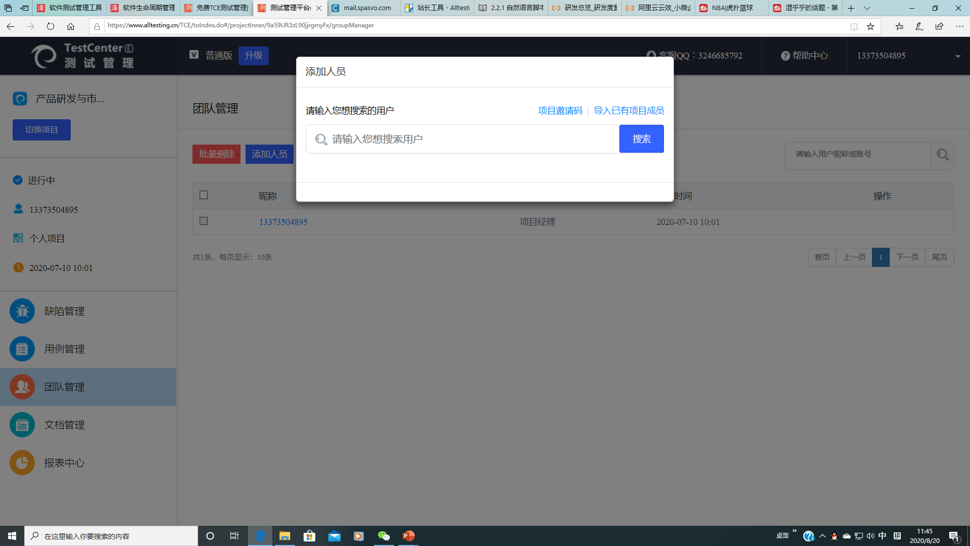This screenshot has width=970, height=546.
Task: Toggle the 中 input language in system tray
Action: point(882,535)
